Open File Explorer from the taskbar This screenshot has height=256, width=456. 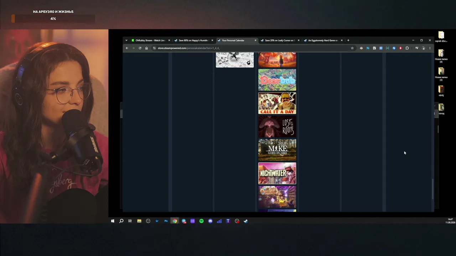[x=139, y=221]
